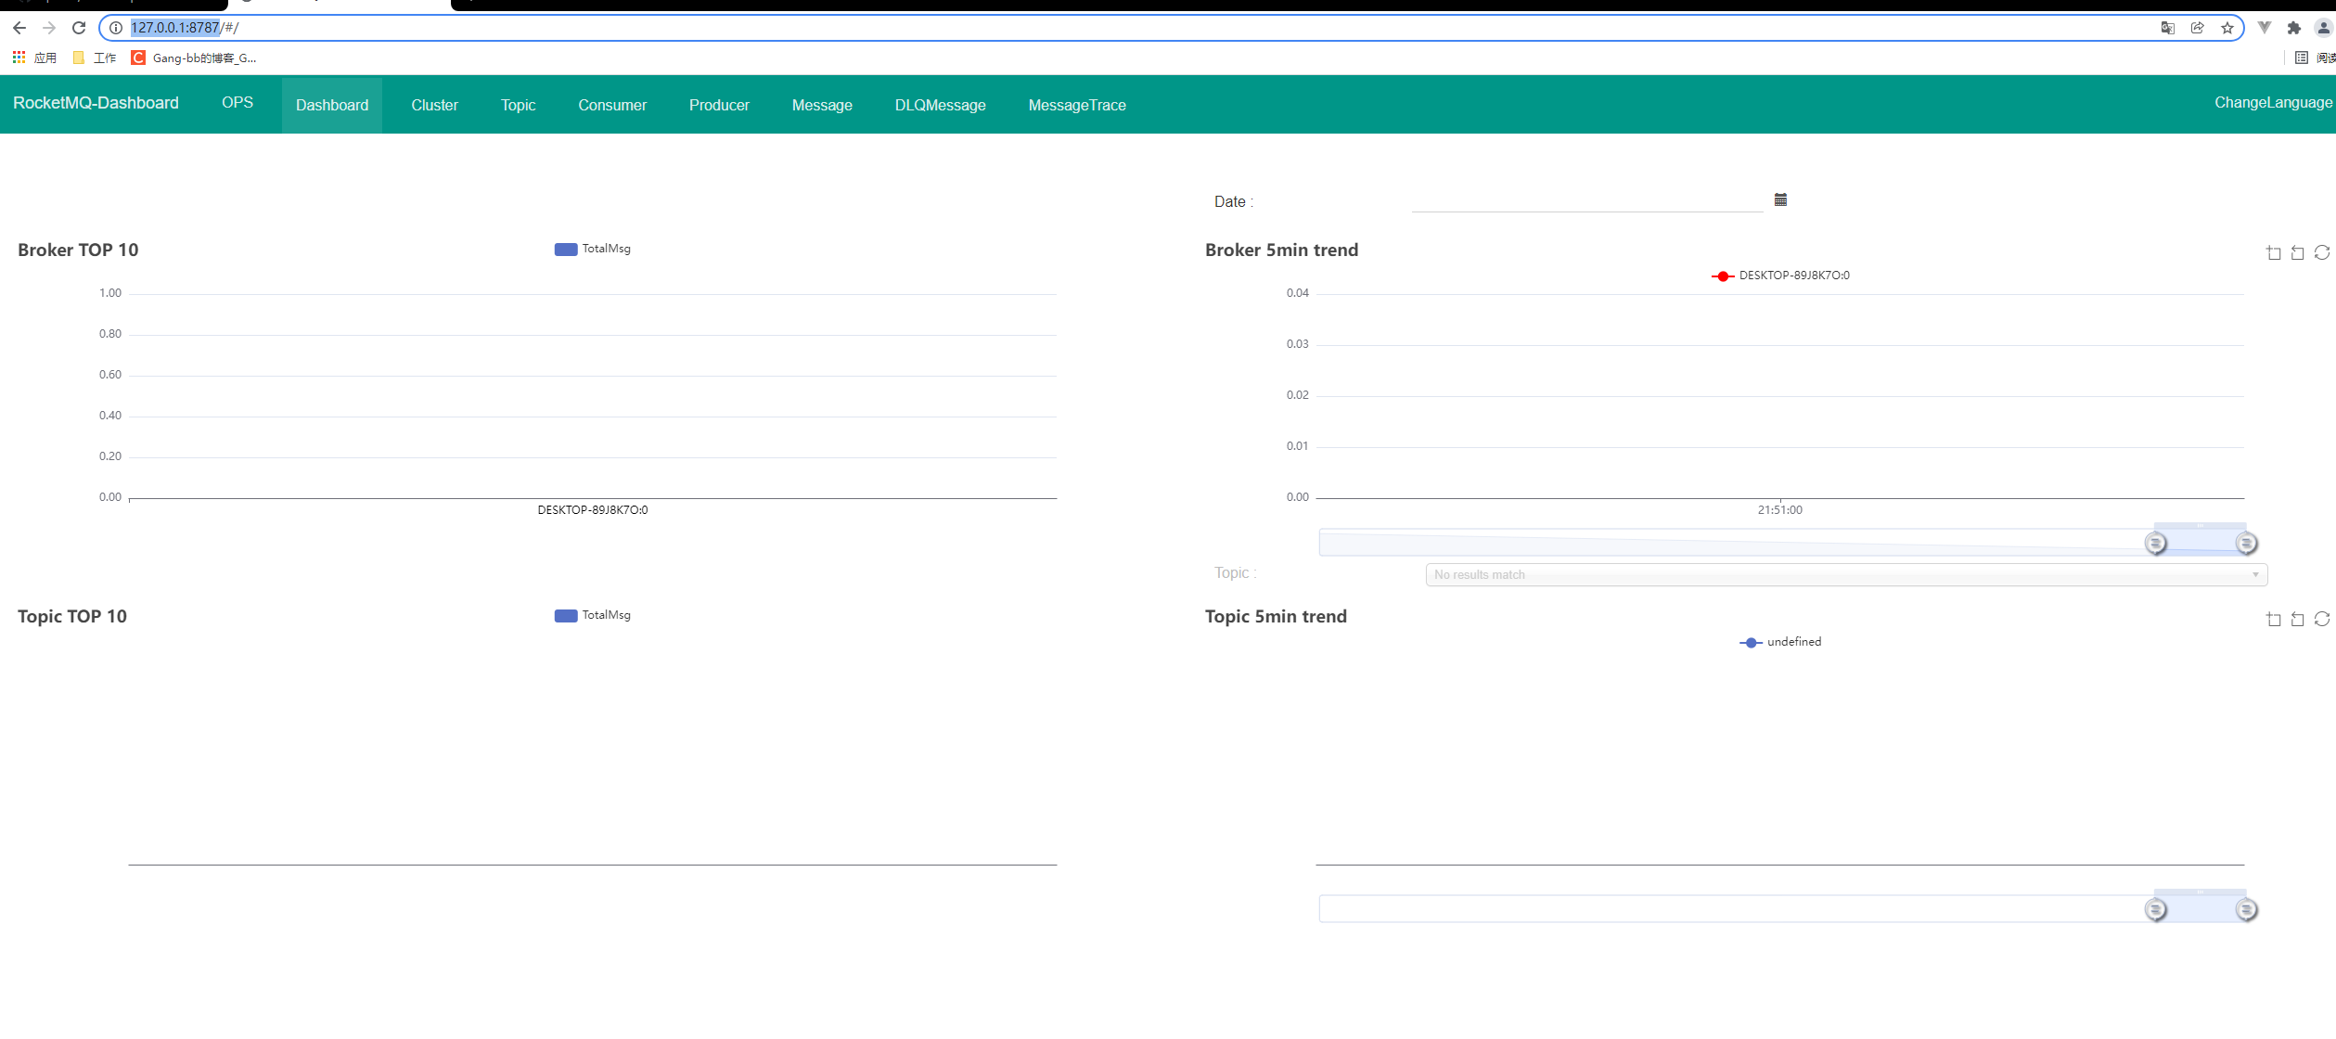Bookmark this page with the star icon
2336x1039 pixels.
[2227, 28]
